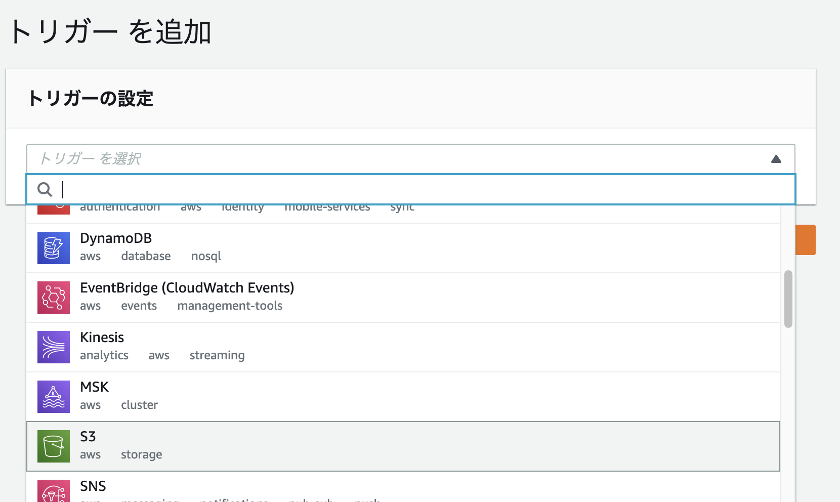840x502 pixels.
Task: Click the magnifier search icon
Action: click(45, 190)
